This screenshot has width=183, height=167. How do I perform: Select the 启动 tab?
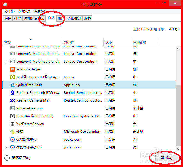click(x=51, y=18)
